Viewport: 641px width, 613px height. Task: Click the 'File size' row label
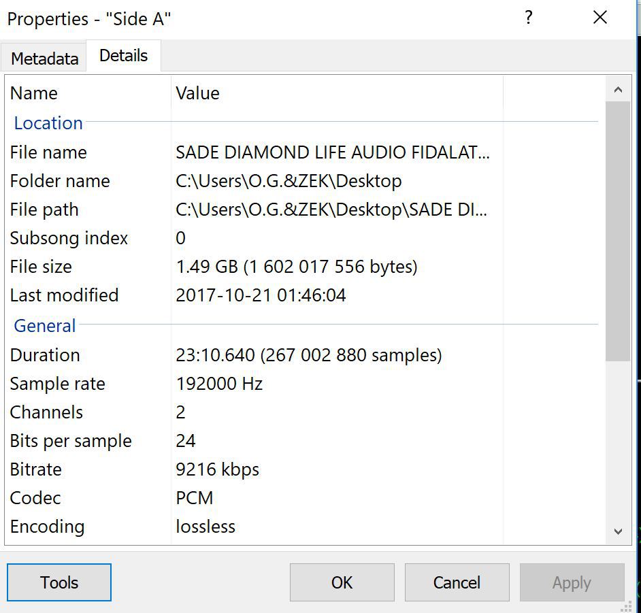coord(41,267)
